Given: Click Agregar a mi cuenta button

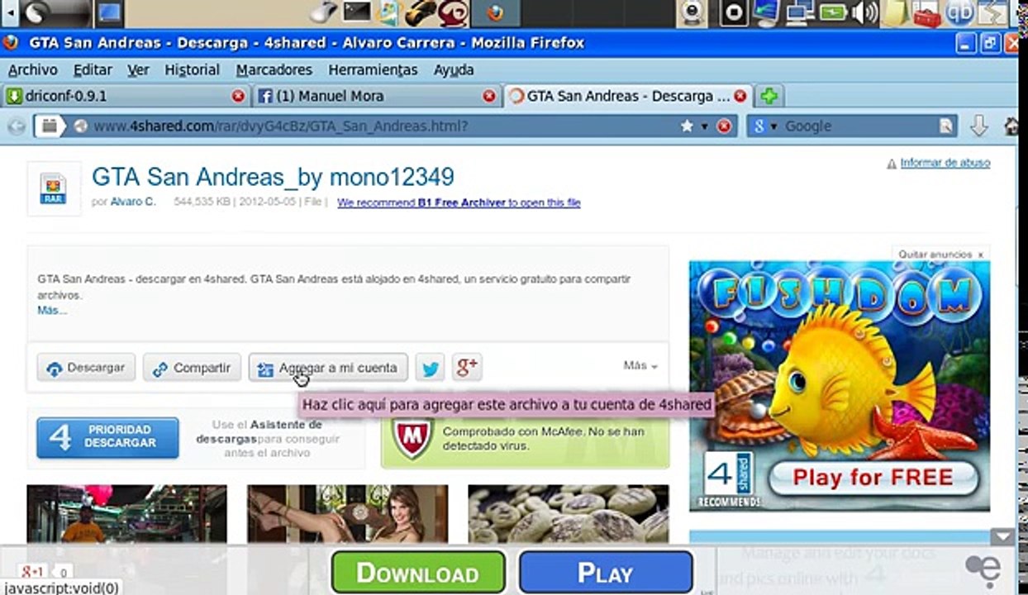Looking at the screenshot, I should [328, 368].
